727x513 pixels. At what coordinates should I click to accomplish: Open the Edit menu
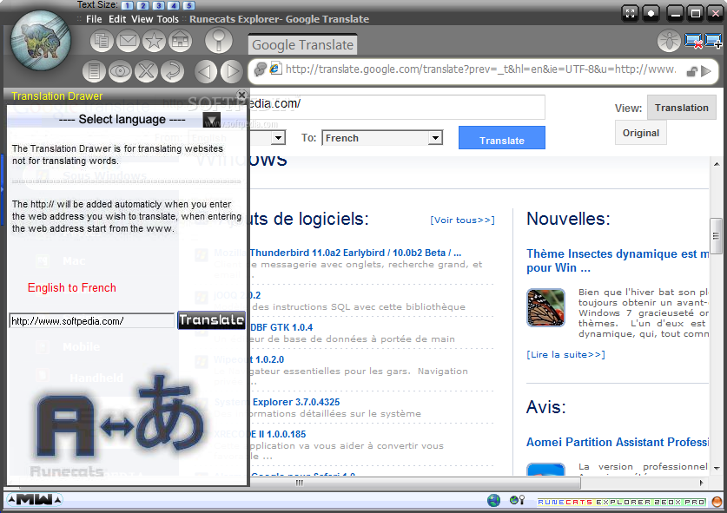[117, 19]
